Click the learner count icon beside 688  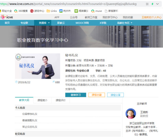(54, 82)
